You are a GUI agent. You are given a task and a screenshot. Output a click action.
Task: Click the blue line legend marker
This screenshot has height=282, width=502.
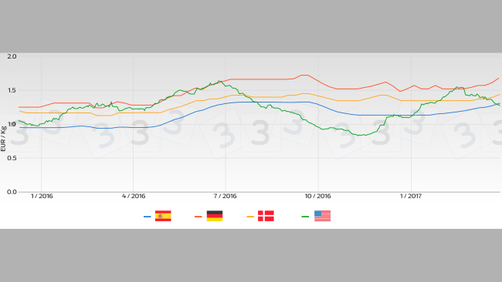147,217
